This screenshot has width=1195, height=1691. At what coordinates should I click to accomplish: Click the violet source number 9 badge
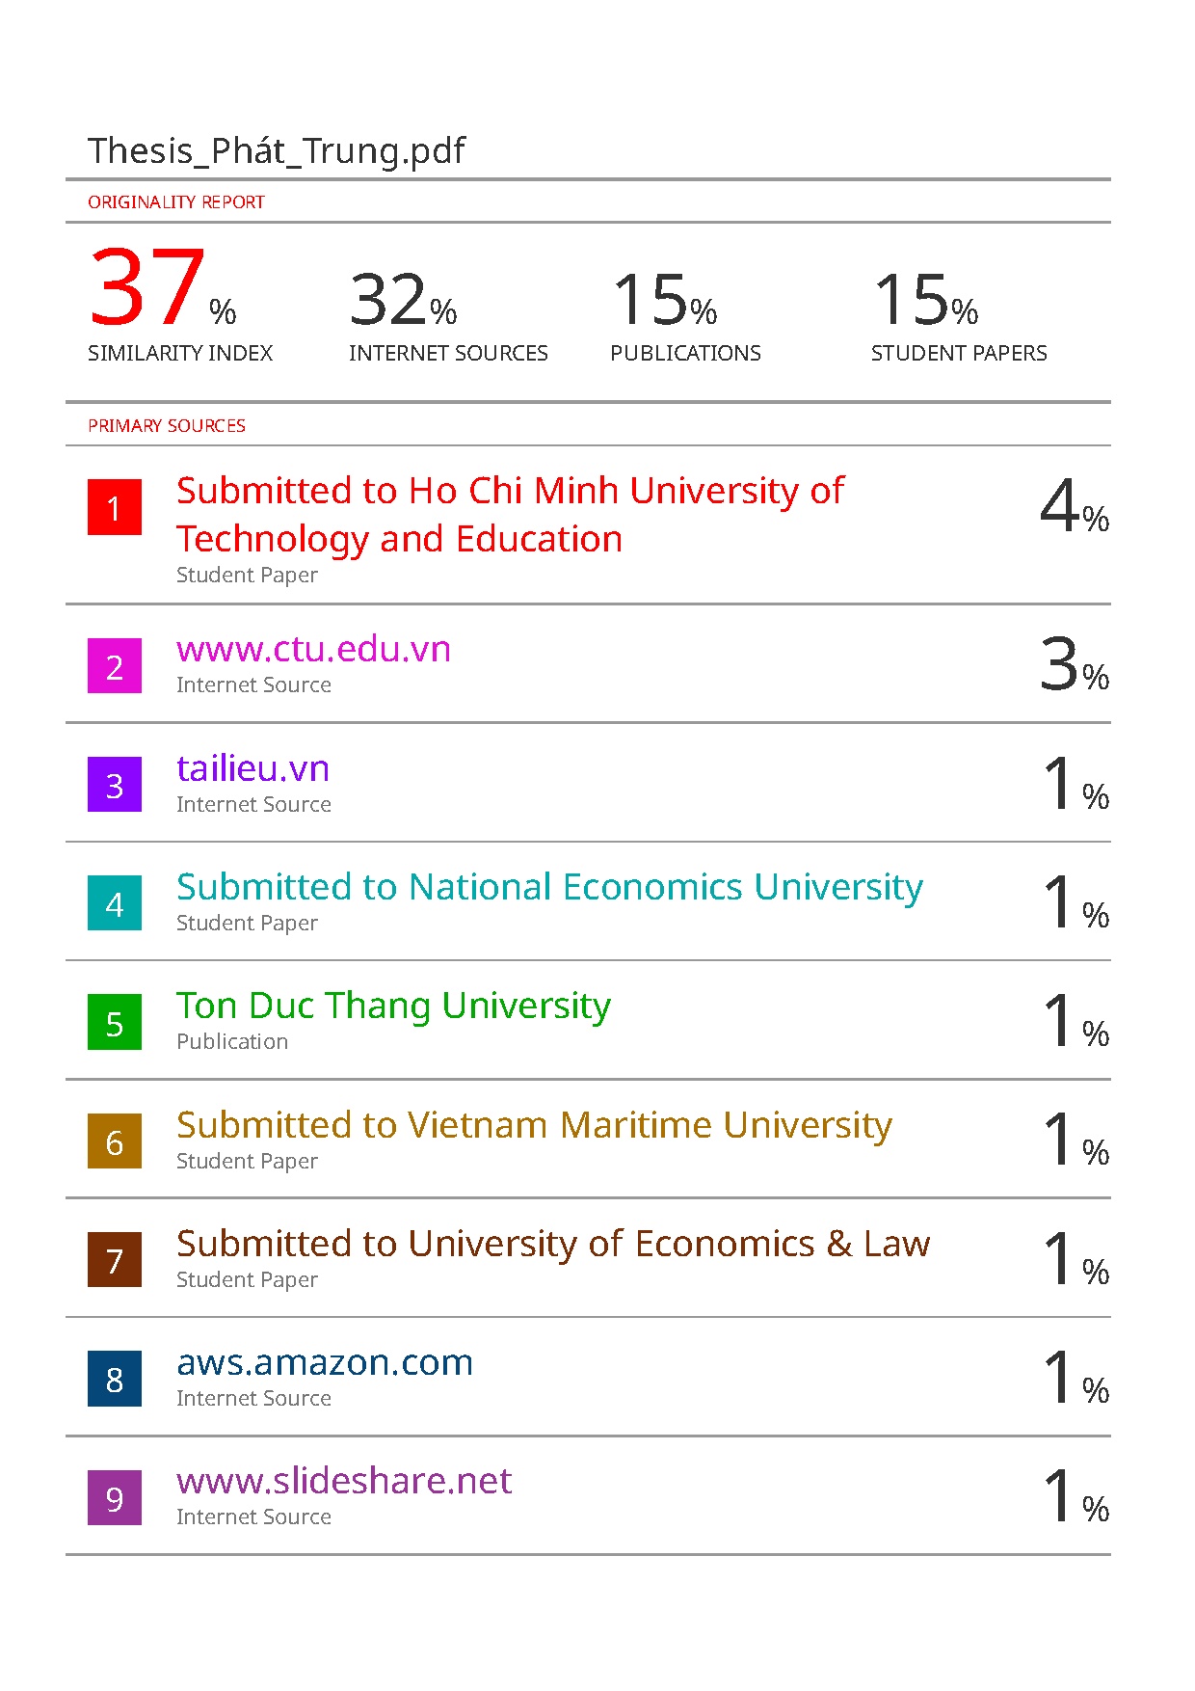point(115,1498)
